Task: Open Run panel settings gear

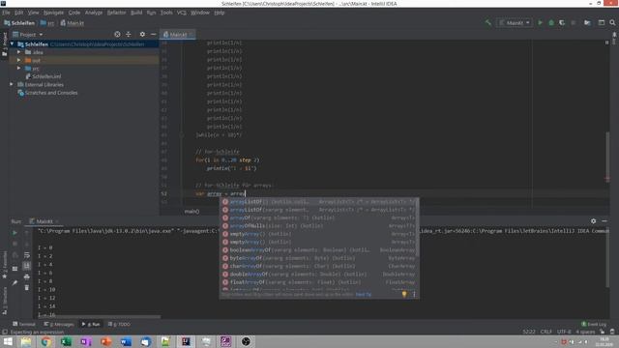Action: click(x=593, y=221)
